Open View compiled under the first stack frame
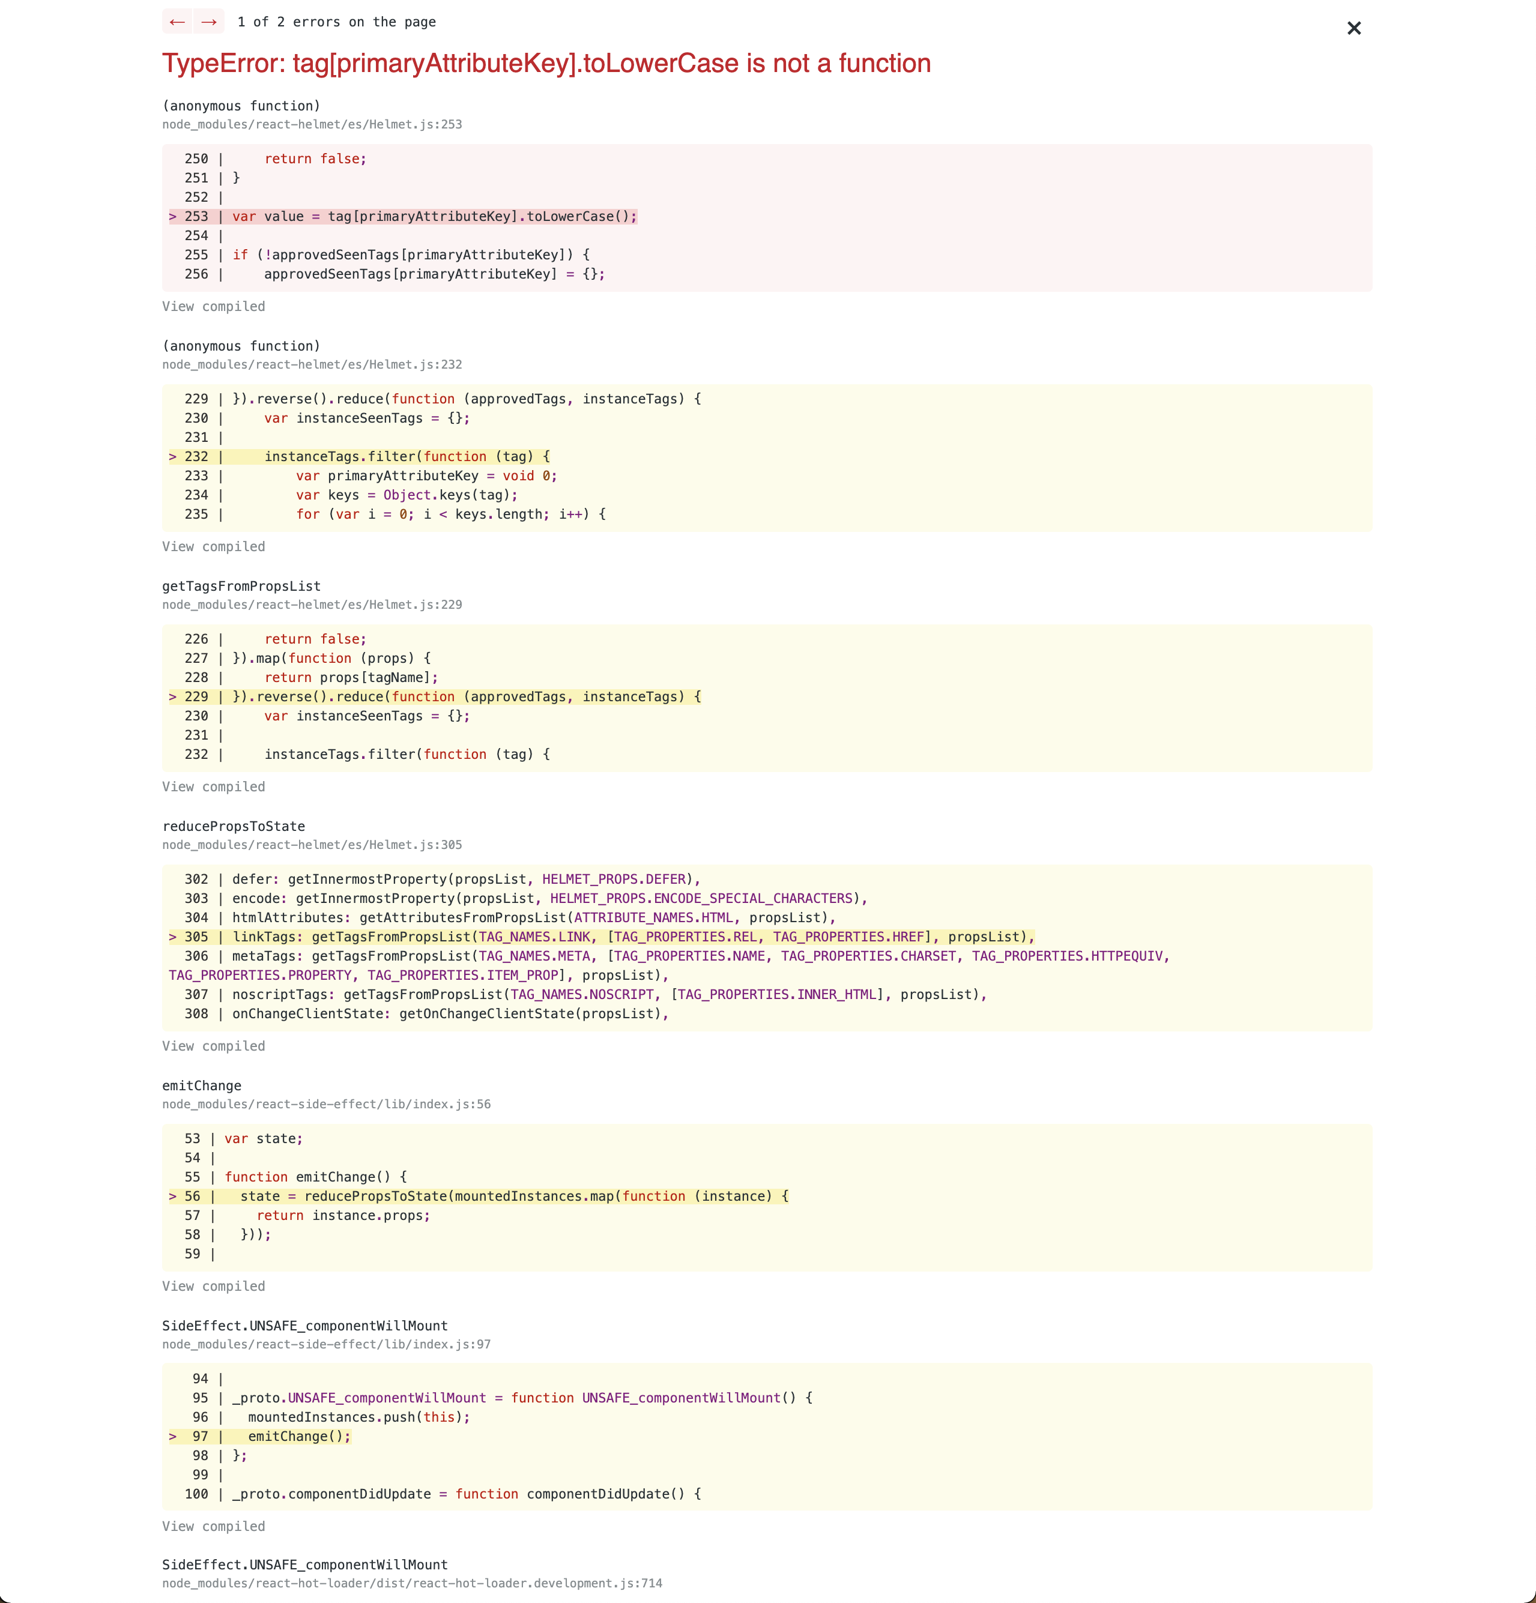The width and height of the screenshot is (1536, 1603). point(214,307)
